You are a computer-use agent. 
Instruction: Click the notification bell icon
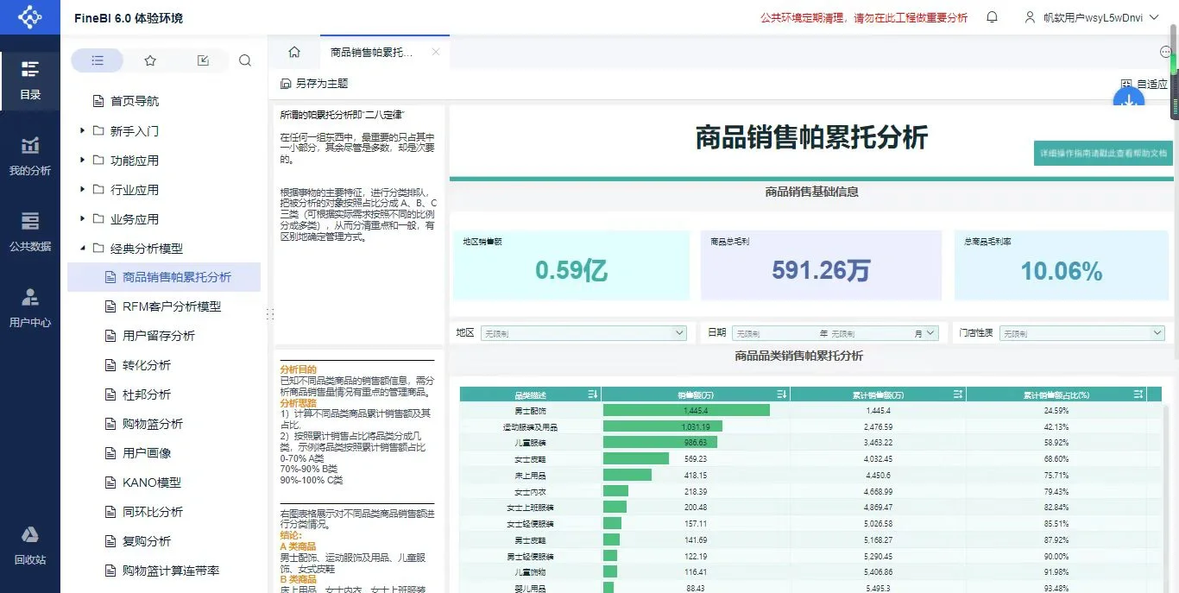pyautogui.click(x=993, y=16)
